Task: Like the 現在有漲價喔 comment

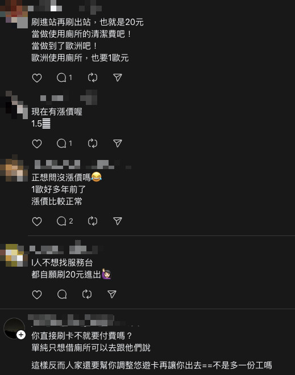Action: [x=37, y=144]
